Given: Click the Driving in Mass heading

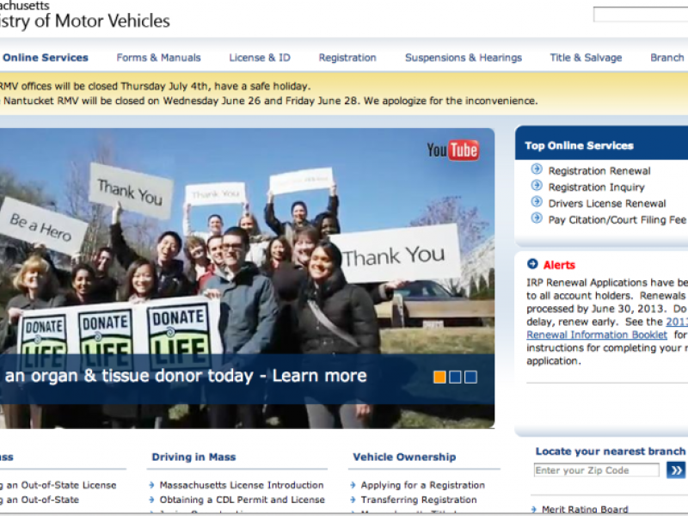Looking at the screenshot, I should [194, 457].
